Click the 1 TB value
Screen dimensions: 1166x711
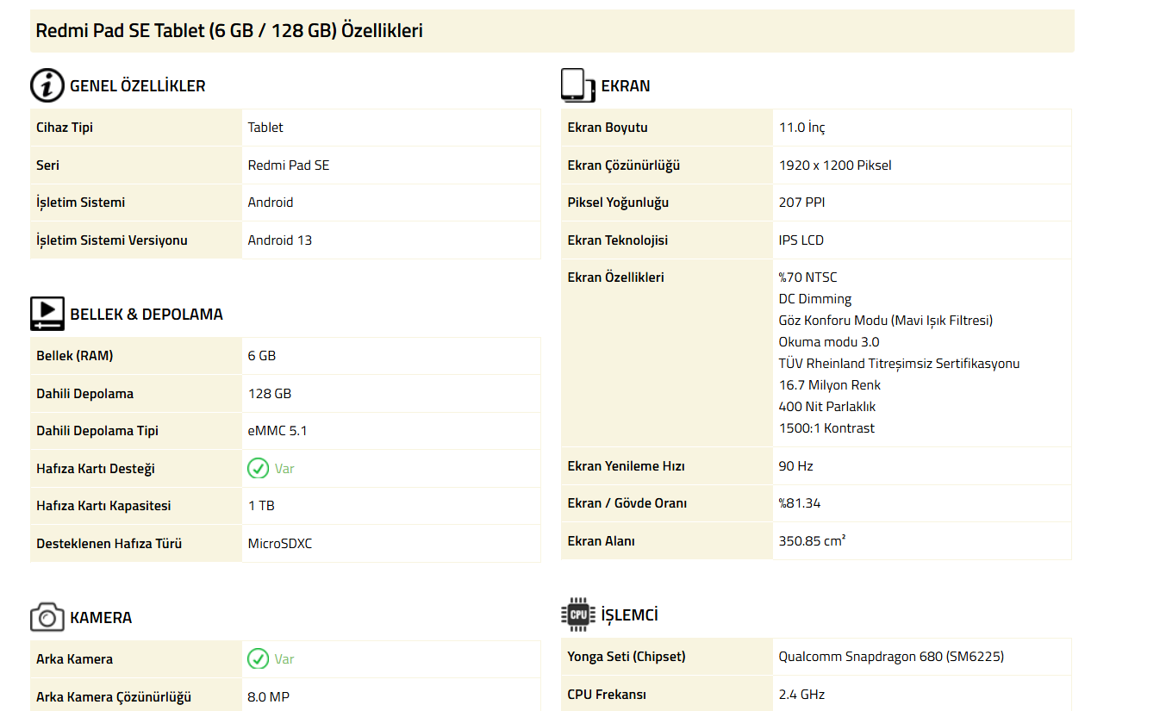click(x=261, y=506)
